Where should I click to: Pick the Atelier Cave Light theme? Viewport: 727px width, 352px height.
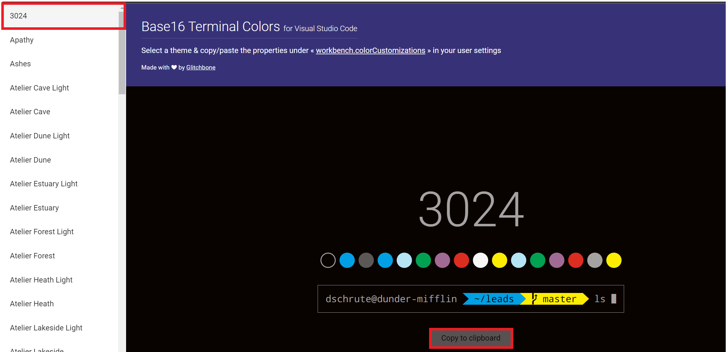39,88
